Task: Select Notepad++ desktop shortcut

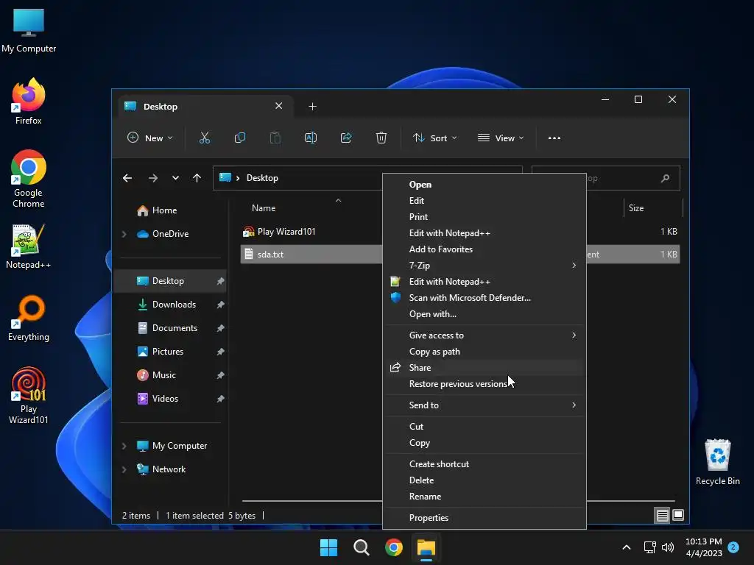Action: 29,246
